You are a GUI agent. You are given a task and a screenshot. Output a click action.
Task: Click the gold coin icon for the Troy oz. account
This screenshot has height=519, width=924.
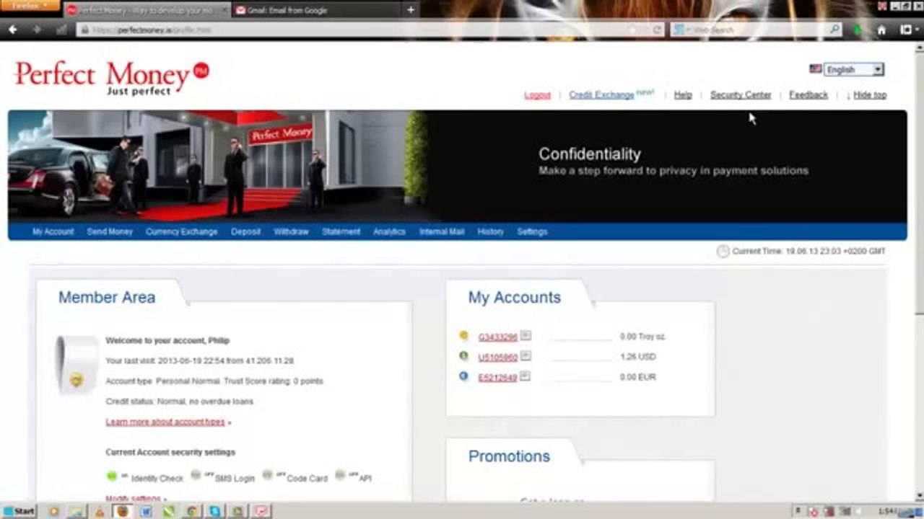coord(463,336)
